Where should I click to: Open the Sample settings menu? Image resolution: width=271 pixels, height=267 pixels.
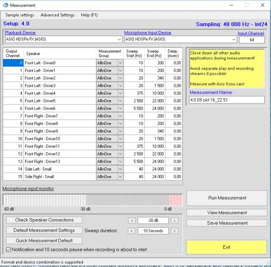[20, 15]
